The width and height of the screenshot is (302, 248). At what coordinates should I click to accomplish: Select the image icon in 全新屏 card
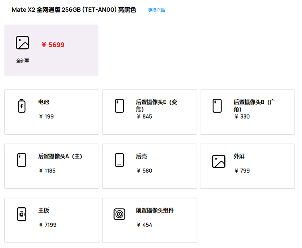point(23,43)
